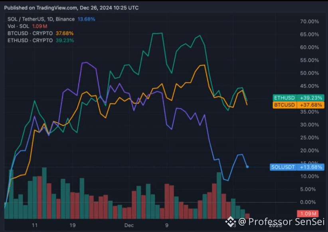Click ETHUSD legend value 39.23%
328x232 pixels.
pyautogui.click(x=65, y=40)
